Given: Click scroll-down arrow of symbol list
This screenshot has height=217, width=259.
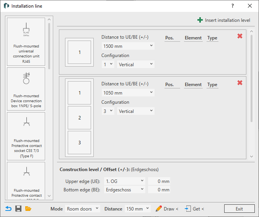Looking at the screenshot, I should (x=49, y=196).
